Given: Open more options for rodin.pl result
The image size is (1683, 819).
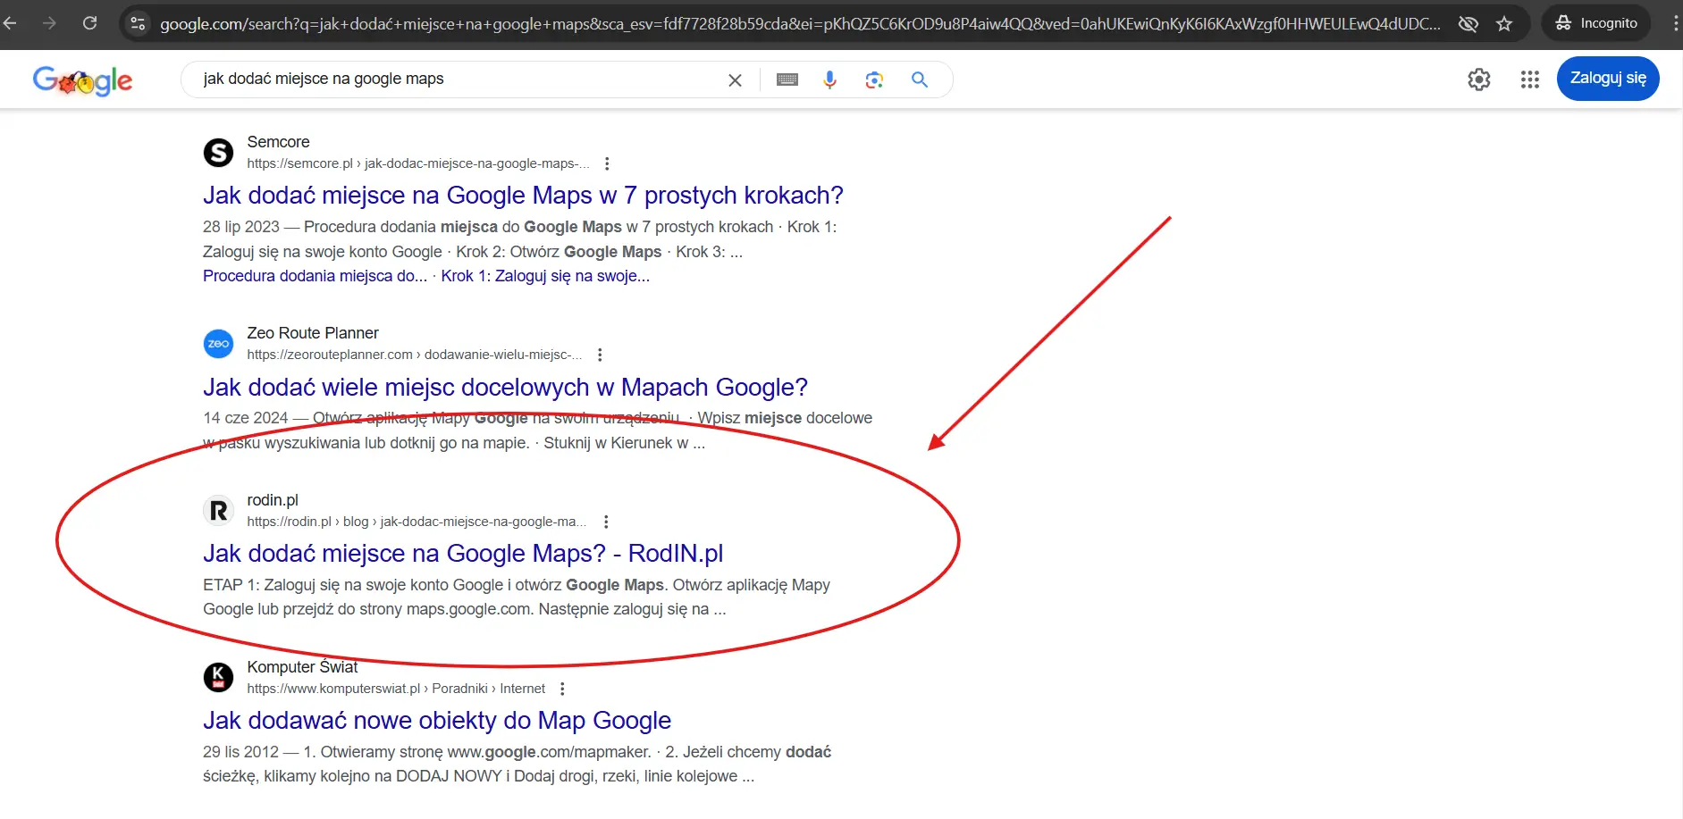Looking at the screenshot, I should pos(606,522).
